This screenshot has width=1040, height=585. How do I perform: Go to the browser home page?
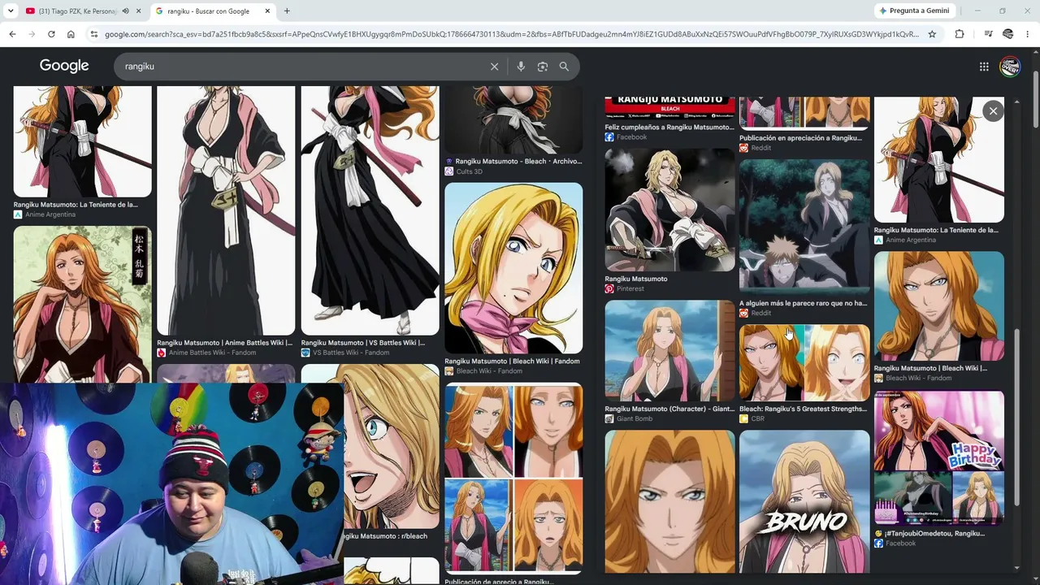[71, 34]
